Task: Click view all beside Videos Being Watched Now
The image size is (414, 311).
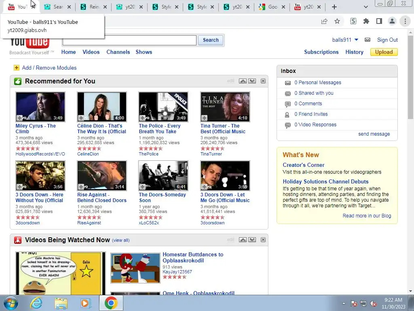Action: pyautogui.click(x=120, y=241)
